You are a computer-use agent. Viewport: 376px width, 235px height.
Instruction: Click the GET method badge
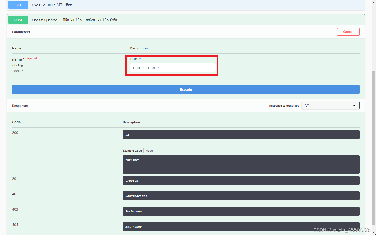[x=18, y=5]
